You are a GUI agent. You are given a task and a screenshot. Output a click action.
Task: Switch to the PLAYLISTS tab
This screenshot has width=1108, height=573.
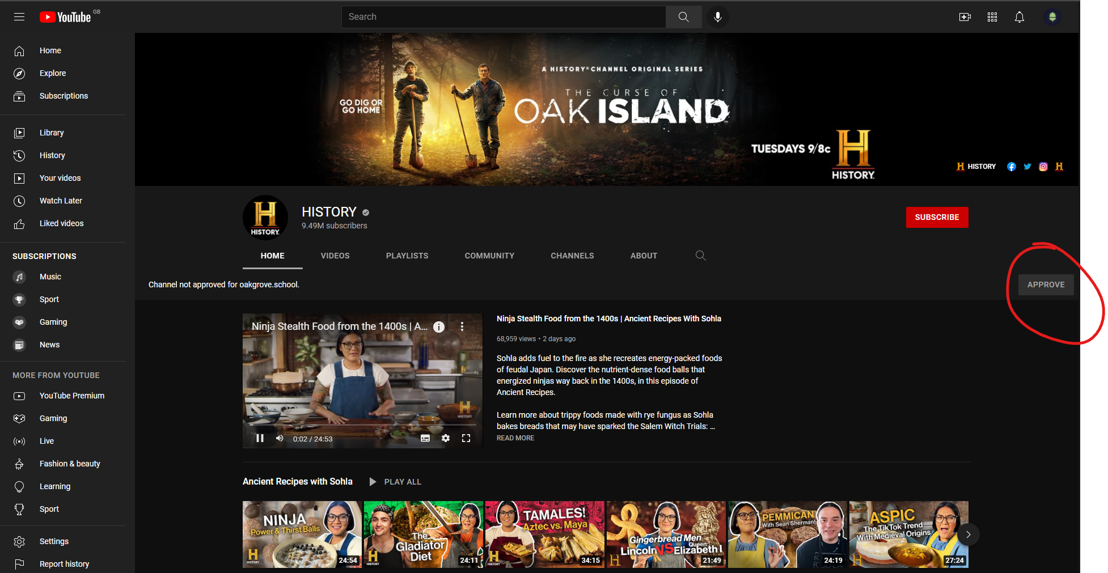click(x=407, y=256)
